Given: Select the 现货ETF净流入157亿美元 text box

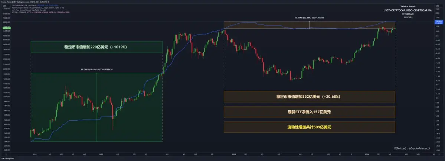Looking at the screenshot, I should pyautogui.click(x=309, y=112).
